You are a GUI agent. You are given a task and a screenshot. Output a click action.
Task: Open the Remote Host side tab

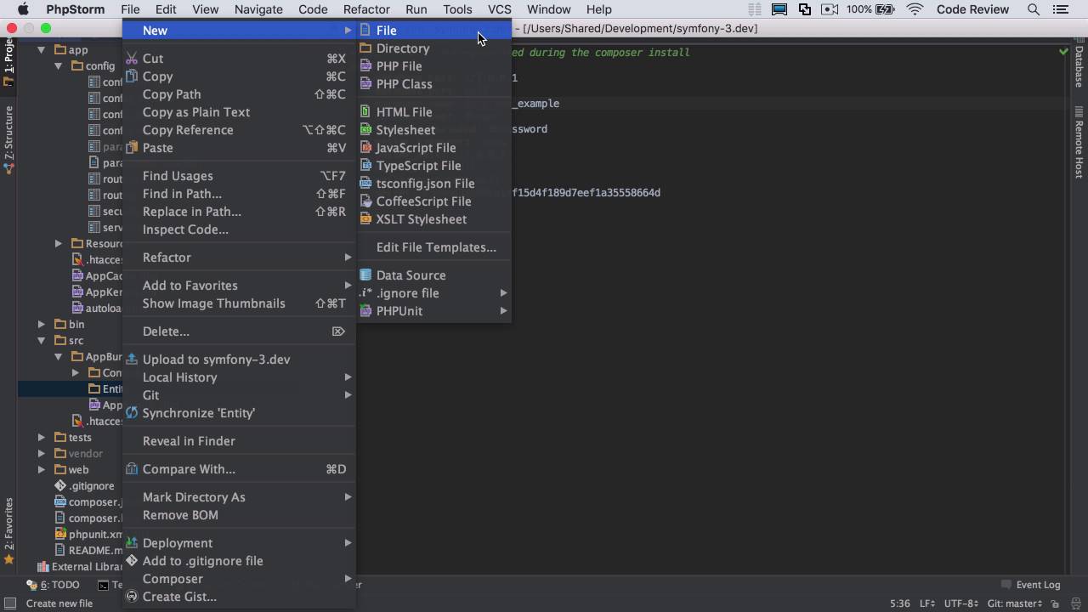click(x=1079, y=144)
